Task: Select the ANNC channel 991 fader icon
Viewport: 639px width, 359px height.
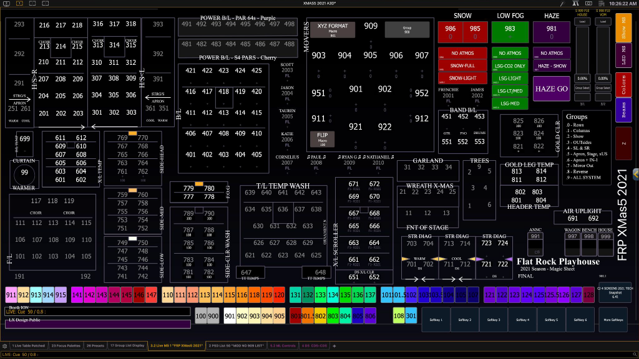Action: [x=535, y=244]
